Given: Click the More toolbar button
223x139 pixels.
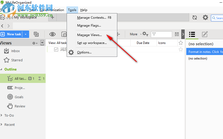Looking at the screenshot, I should click(134, 34).
